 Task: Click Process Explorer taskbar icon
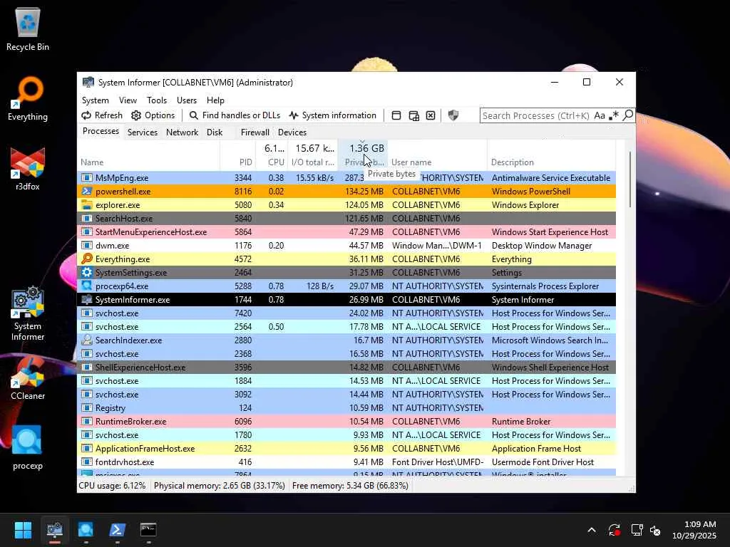point(86,530)
